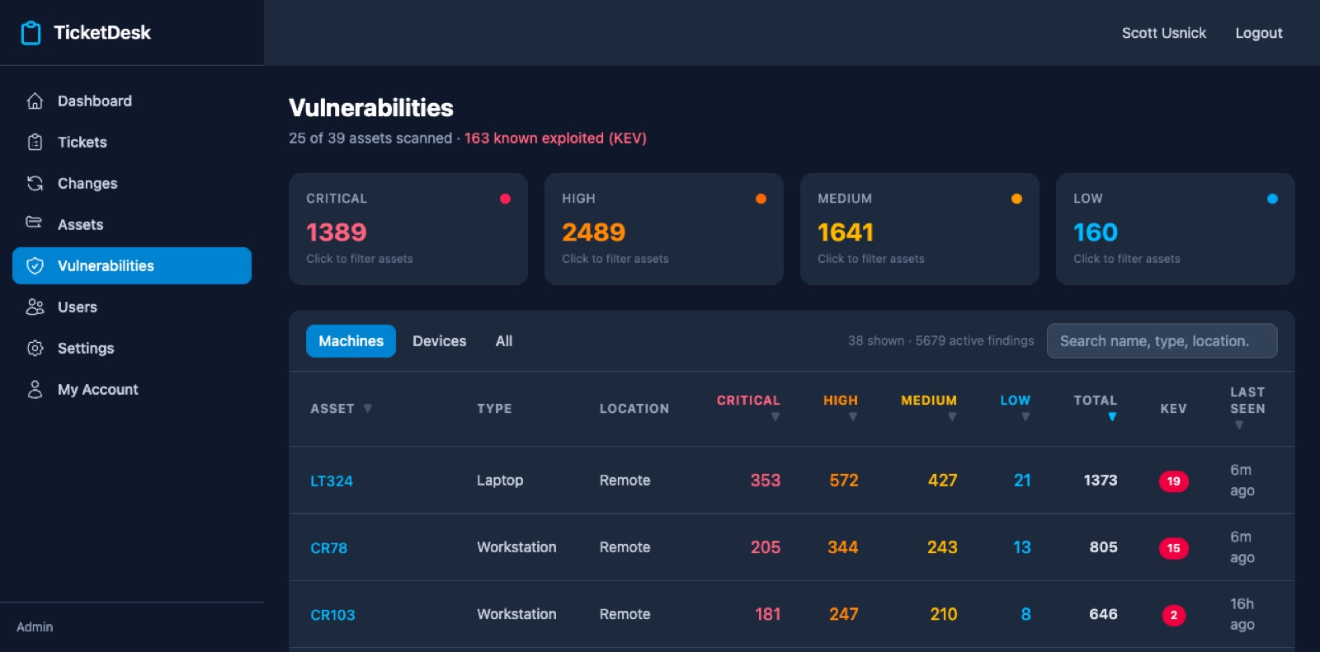The image size is (1320, 652).
Task: Click the Settings gear icon
Action: pyautogui.click(x=35, y=348)
